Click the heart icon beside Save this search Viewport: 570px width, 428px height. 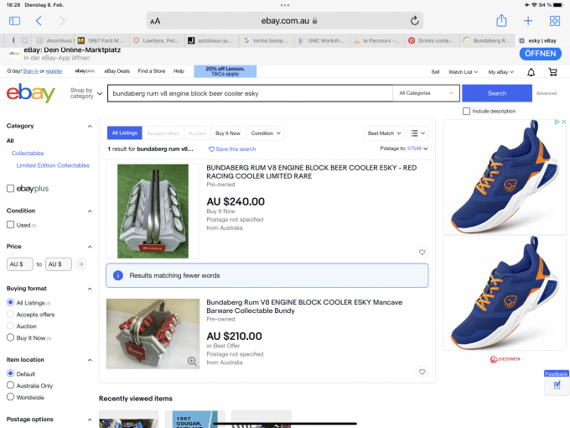(211, 149)
